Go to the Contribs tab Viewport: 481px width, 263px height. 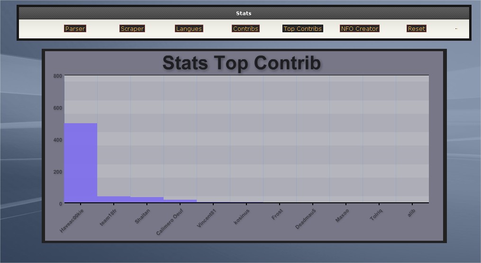245,29
